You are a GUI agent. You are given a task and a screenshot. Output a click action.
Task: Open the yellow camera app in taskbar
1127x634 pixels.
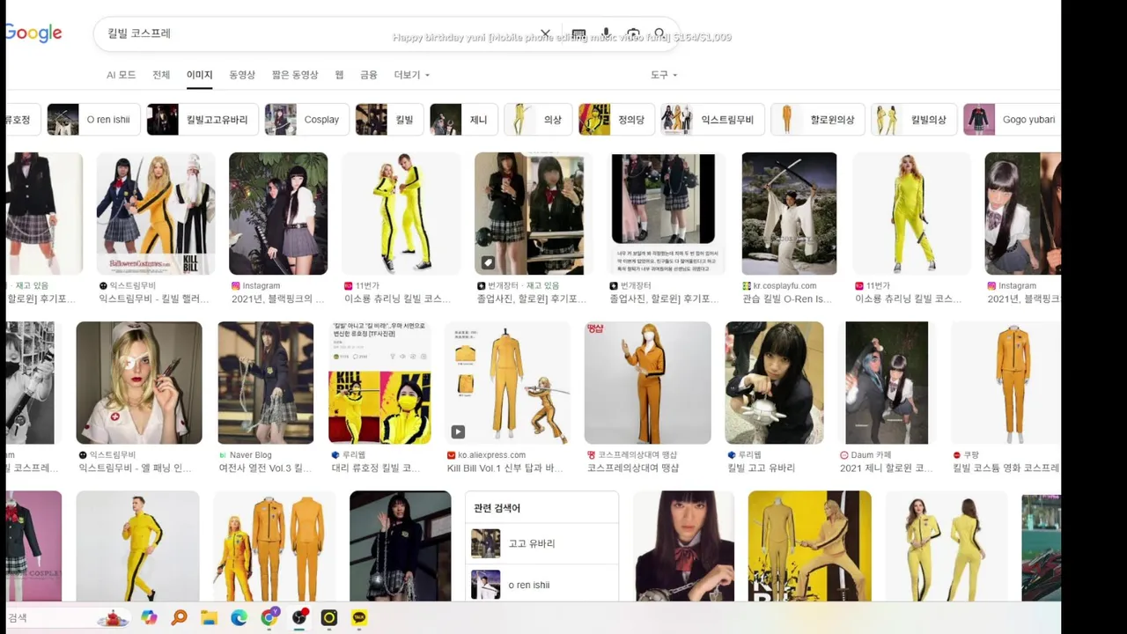[329, 618]
